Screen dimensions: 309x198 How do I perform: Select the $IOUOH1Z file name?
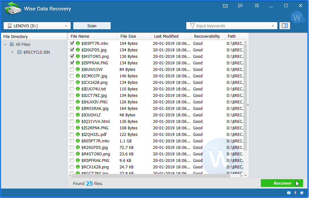click(x=91, y=115)
